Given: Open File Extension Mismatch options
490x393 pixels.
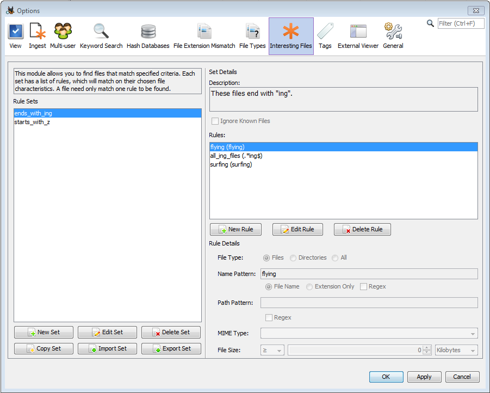Looking at the screenshot, I should (x=204, y=36).
